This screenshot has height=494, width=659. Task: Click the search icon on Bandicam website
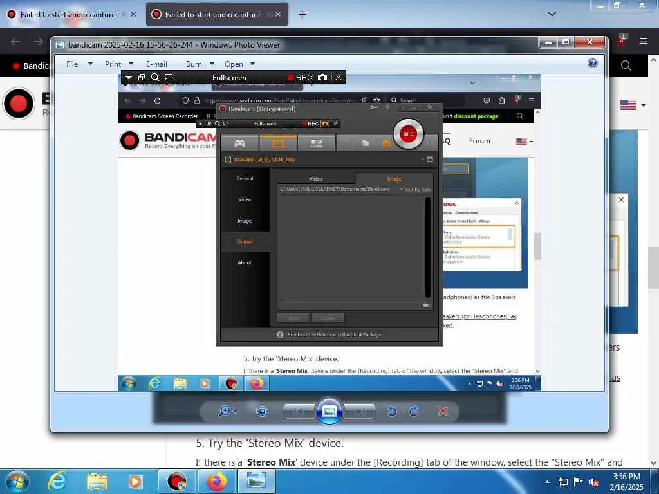pyautogui.click(x=626, y=66)
